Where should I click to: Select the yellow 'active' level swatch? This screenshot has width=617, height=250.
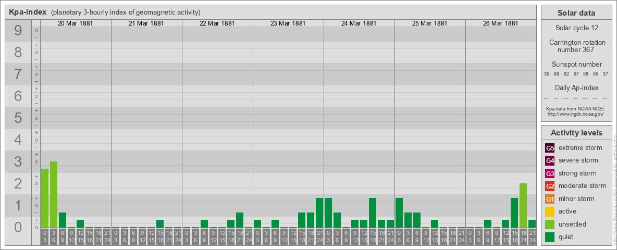pos(550,211)
